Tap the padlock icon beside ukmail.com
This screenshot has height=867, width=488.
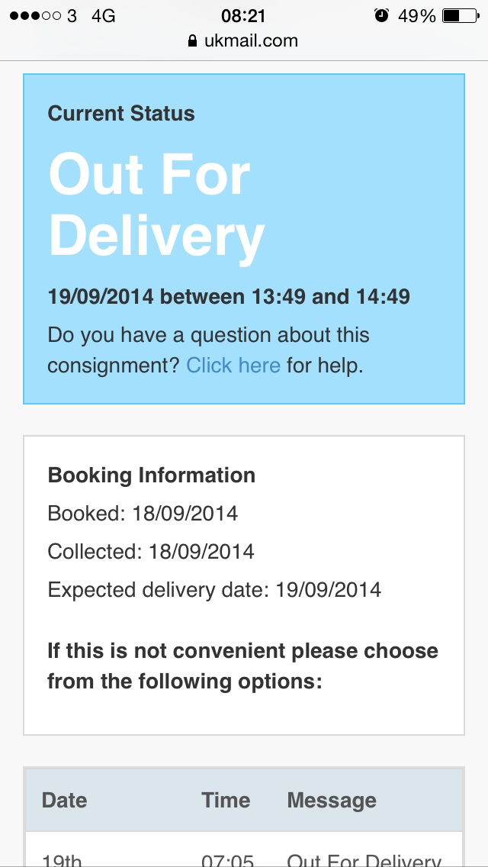point(192,41)
